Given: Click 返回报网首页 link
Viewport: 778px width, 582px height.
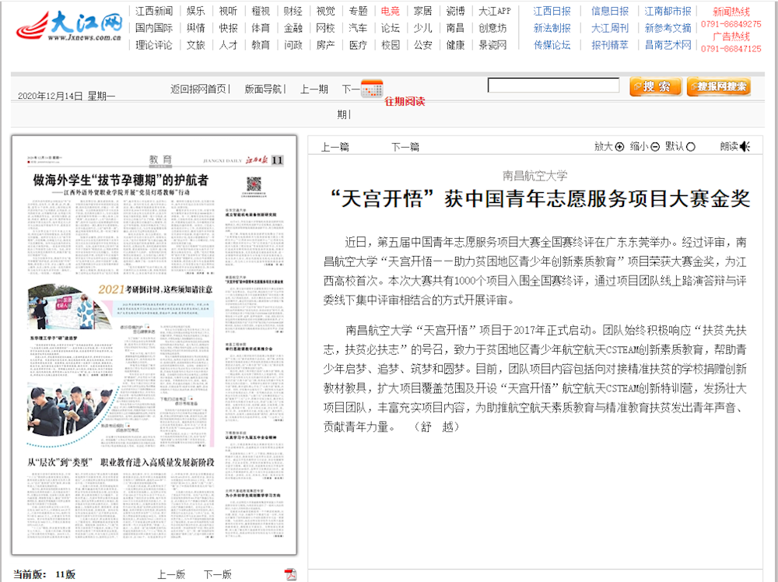Looking at the screenshot, I should coord(200,89).
